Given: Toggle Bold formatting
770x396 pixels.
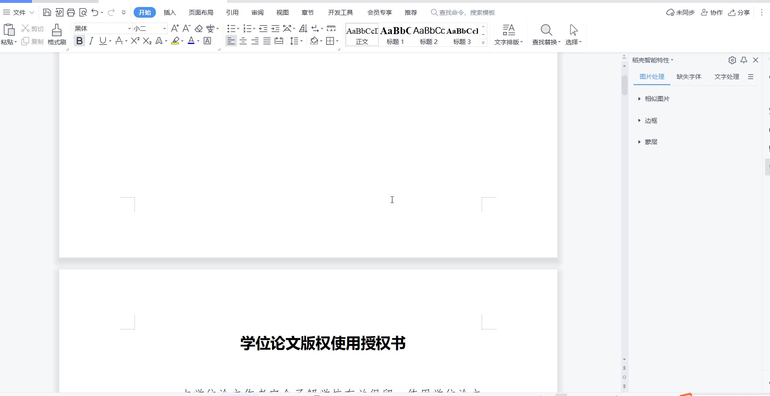Looking at the screenshot, I should click(x=79, y=41).
